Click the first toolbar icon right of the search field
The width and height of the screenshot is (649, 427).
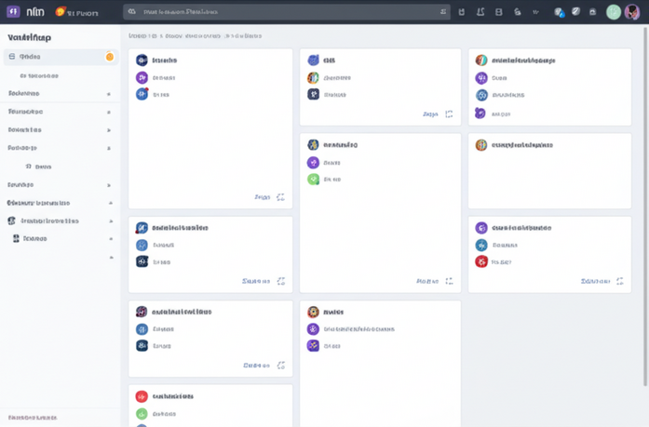pos(462,12)
